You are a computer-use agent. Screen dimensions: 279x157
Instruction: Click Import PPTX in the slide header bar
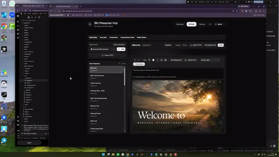click(196, 45)
